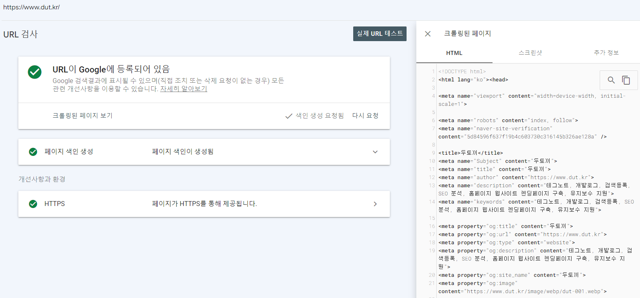The height and width of the screenshot is (298, 640).
Task: Switch to the 스크린샷 tab
Action: point(530,53)
